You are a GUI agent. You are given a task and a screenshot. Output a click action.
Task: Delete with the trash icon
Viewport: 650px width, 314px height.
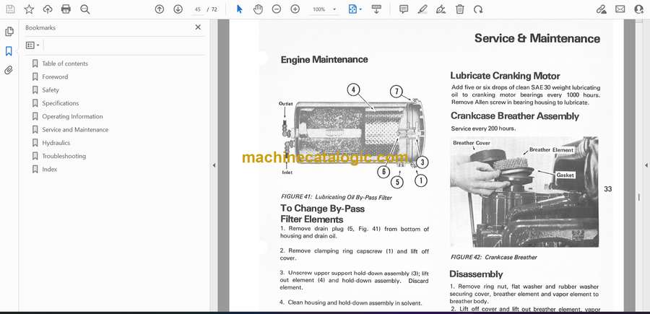(x=460, y=9)
